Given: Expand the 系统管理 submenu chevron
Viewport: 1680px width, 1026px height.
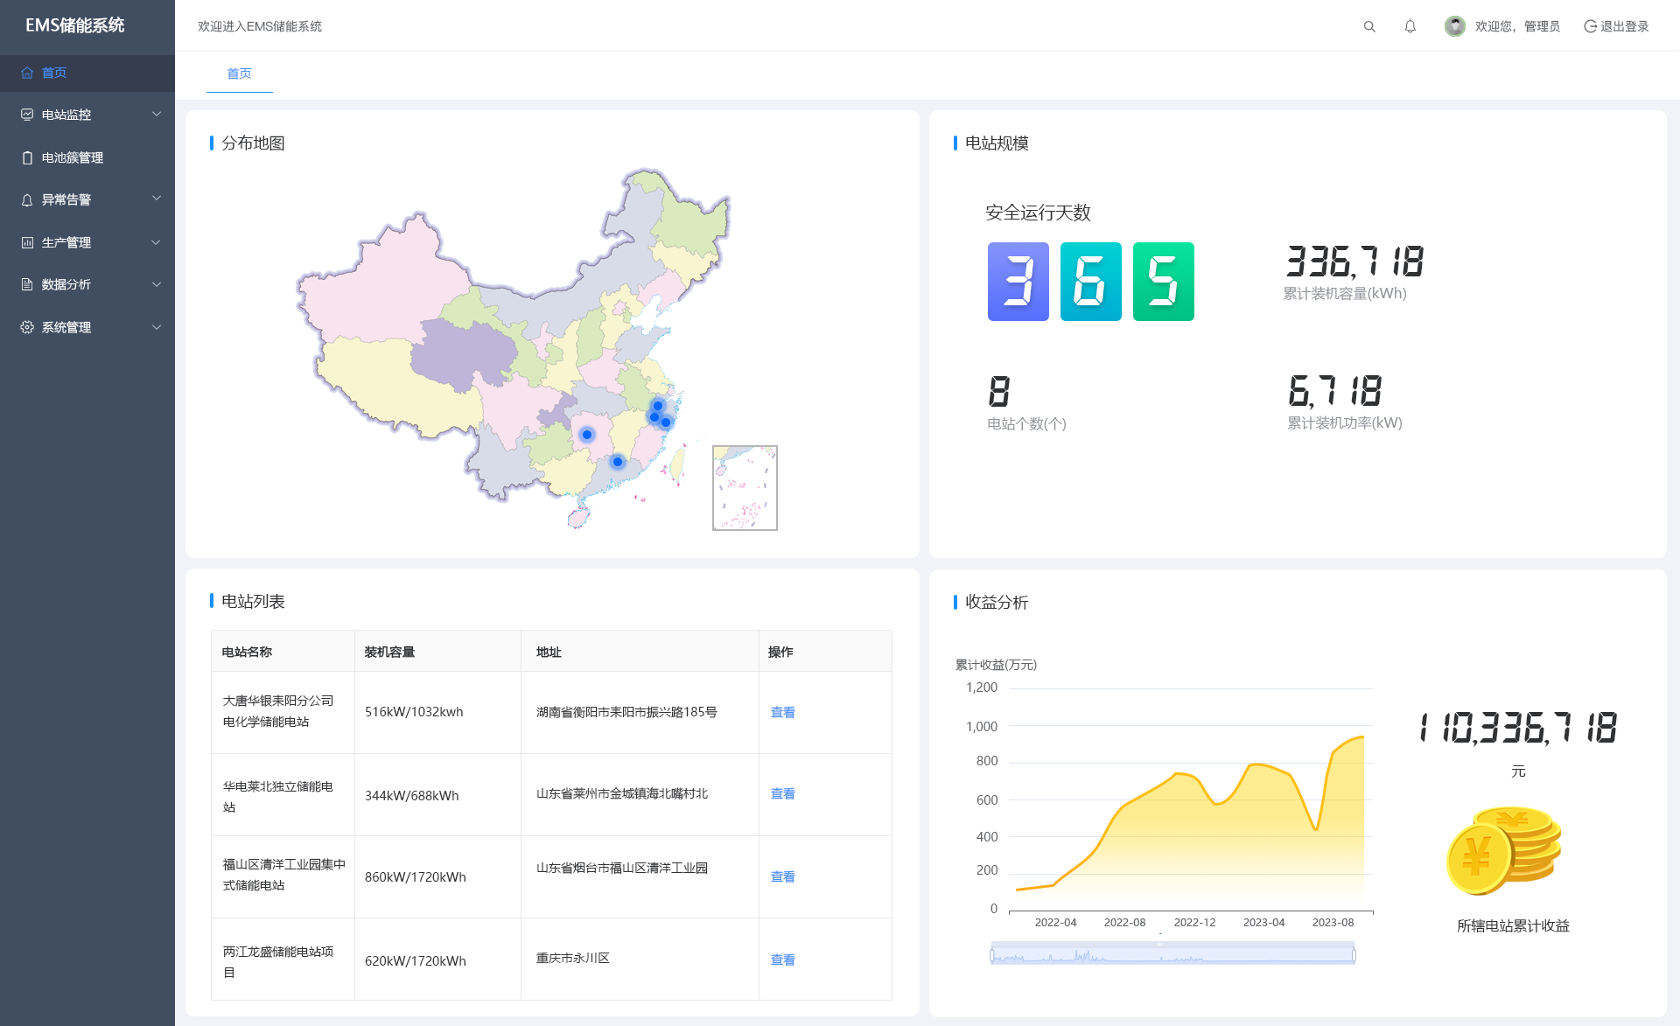Looking at the screenshot, I should coord(157,327).
